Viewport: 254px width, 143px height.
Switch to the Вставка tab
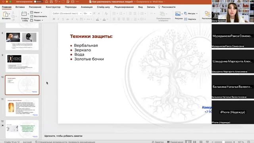(20, 7)
